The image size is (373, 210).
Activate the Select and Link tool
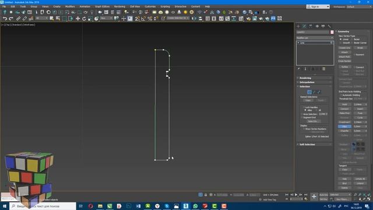(18, 19)
